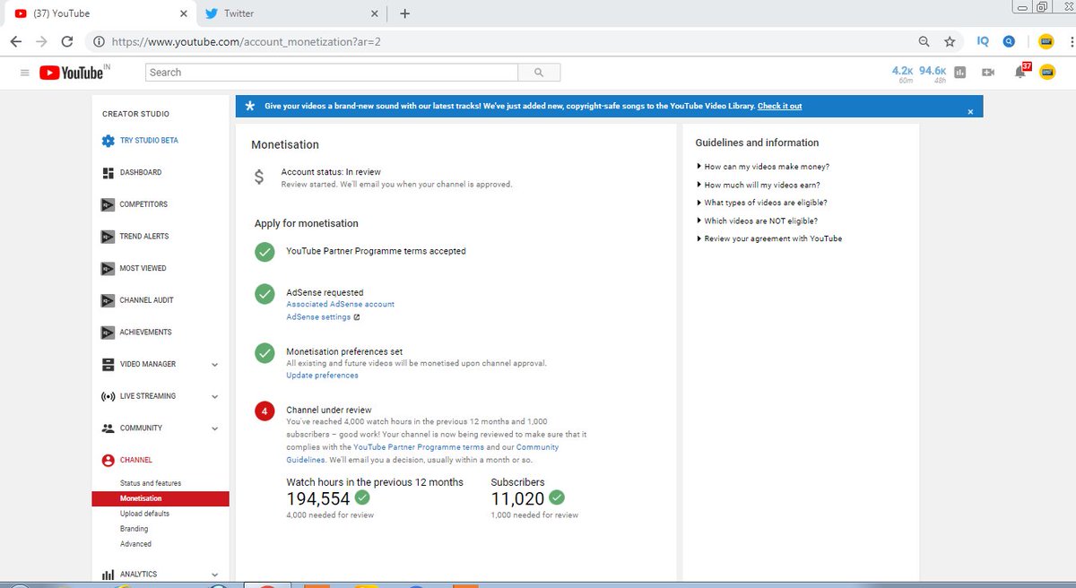Click the Trend Alerts sidebar icon
Screen dimensions: 1076x588
108,237
